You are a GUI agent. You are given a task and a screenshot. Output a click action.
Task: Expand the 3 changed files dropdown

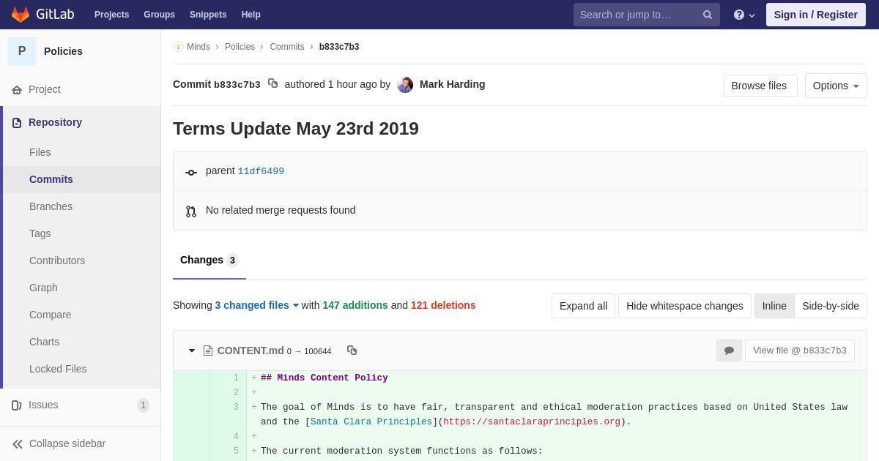coord(257,305)
